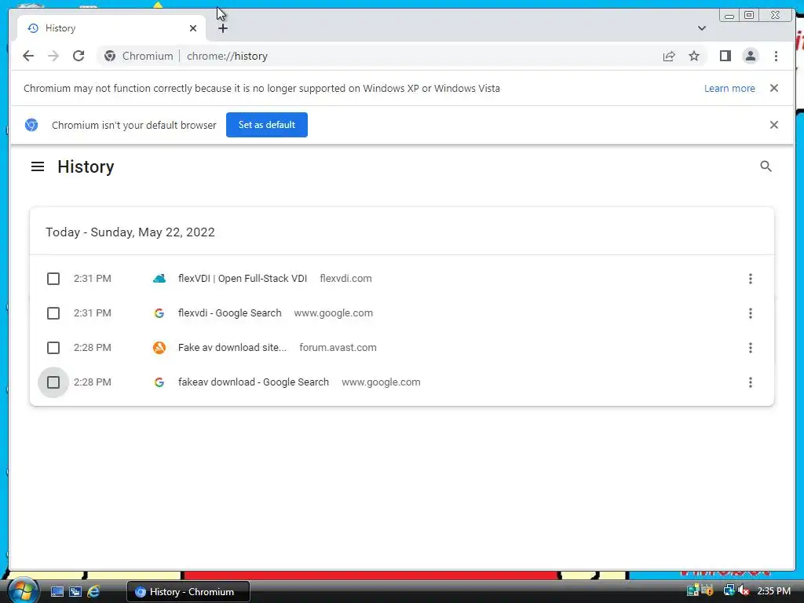Expand the tab search chevron
Viewport: 804px width, 603px height.
click(701, 28)
